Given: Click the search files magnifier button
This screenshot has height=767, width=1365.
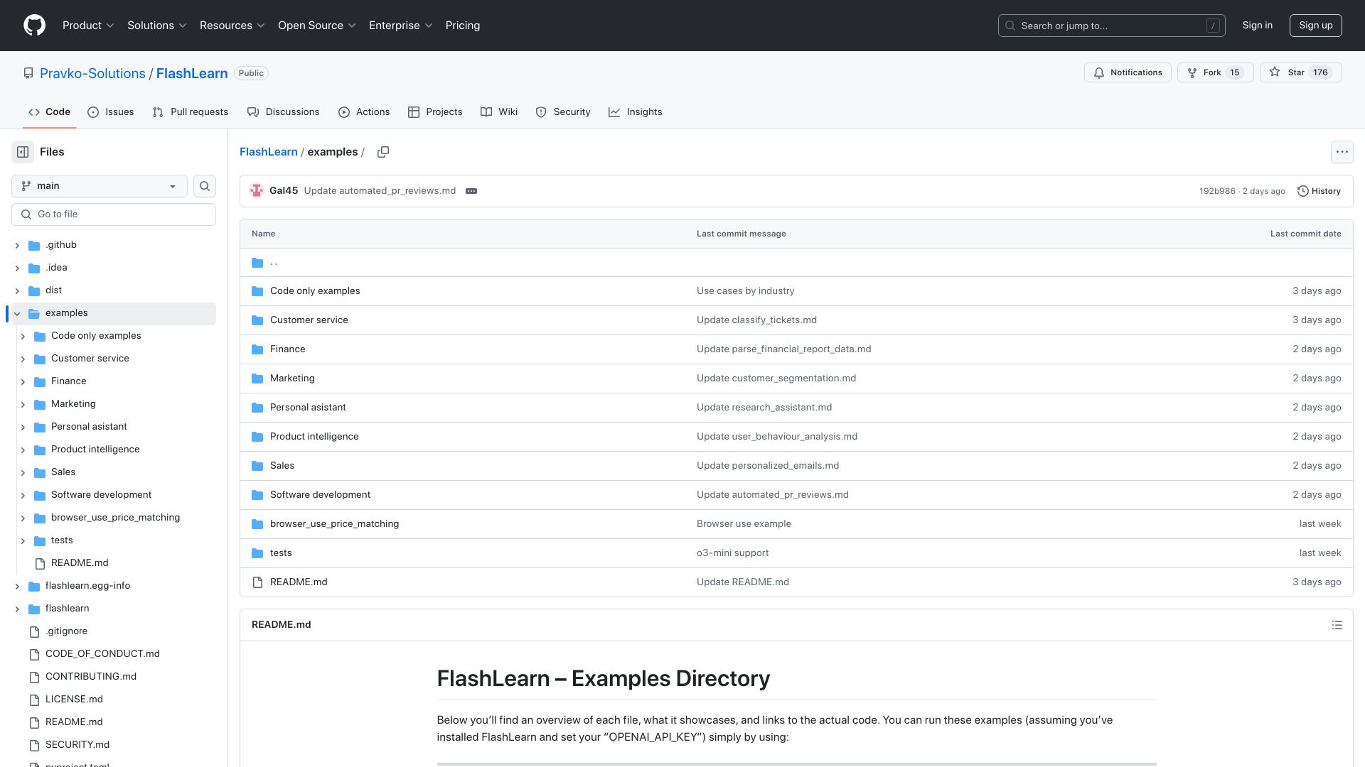Looking at the screenshot, I should [205, 186].
